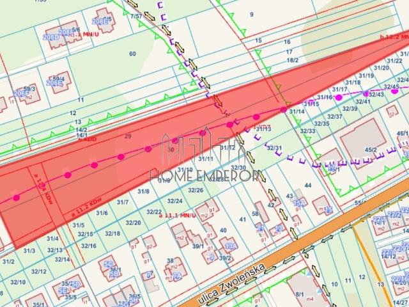Select the parcel label "14/2"
Image resolution: width=409 pixels, height=307 pixels.
click(x=82, y=129)
